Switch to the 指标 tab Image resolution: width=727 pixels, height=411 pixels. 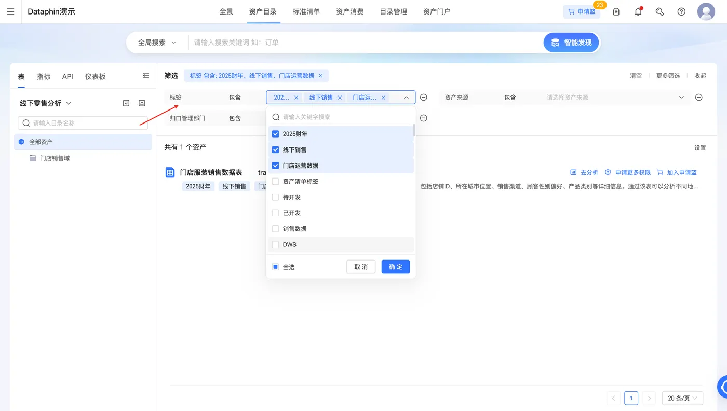coord(44,76)
